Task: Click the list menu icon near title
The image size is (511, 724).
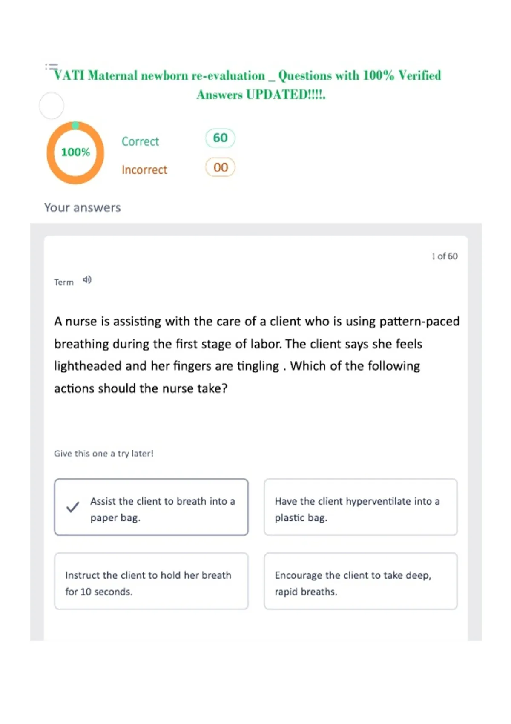Action: pyautogui.click(x=51, y=67)
